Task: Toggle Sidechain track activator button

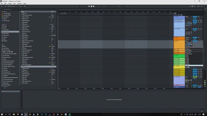Action: [x=195, y=77]
